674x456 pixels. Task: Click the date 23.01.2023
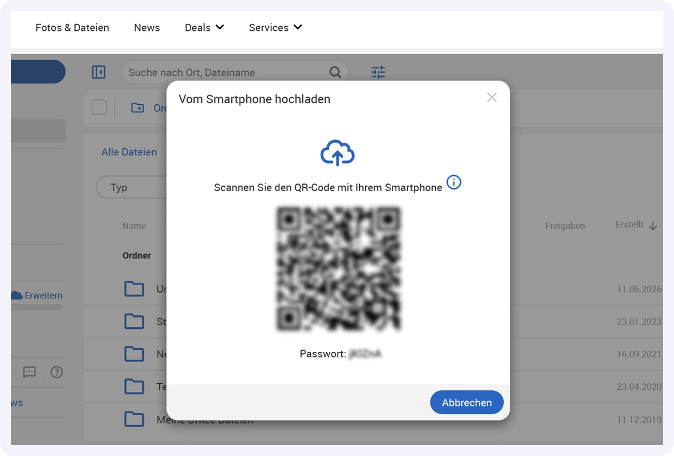(639, 322)
